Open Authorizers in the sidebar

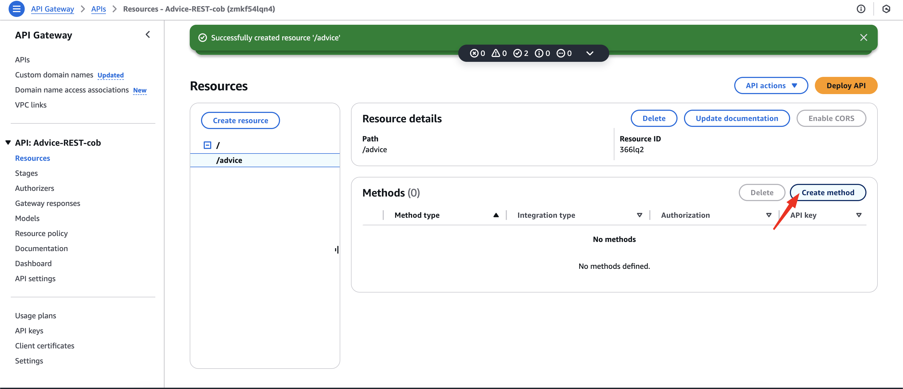tap(34, 188)
